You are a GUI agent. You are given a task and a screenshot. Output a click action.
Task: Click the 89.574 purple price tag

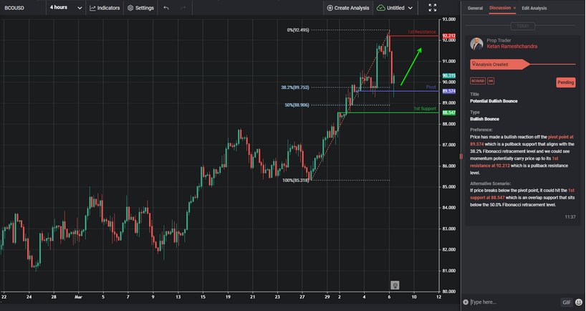click(x=449, y=91)
